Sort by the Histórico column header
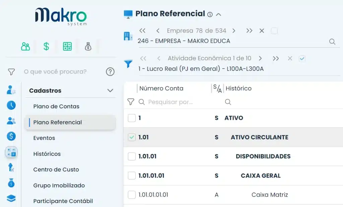Viewport: 343px width, 207px height. tap(238, 88)
